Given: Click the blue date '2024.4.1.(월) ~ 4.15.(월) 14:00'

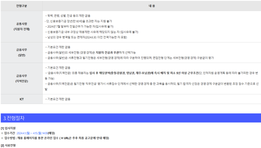Looking at the screenshot, I should (32, 133).
